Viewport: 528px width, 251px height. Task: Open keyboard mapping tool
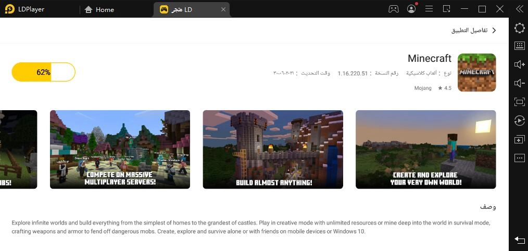[520, 46]
